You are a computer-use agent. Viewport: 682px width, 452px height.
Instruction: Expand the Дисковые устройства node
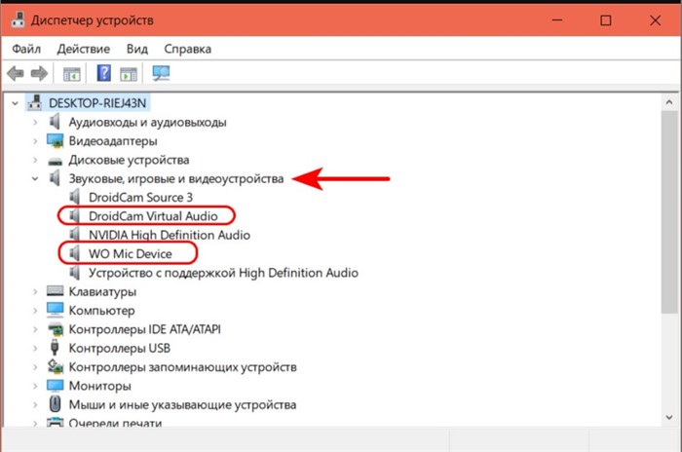point(35,160)
